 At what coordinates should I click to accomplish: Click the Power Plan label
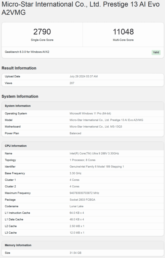[x=12, y=133]
